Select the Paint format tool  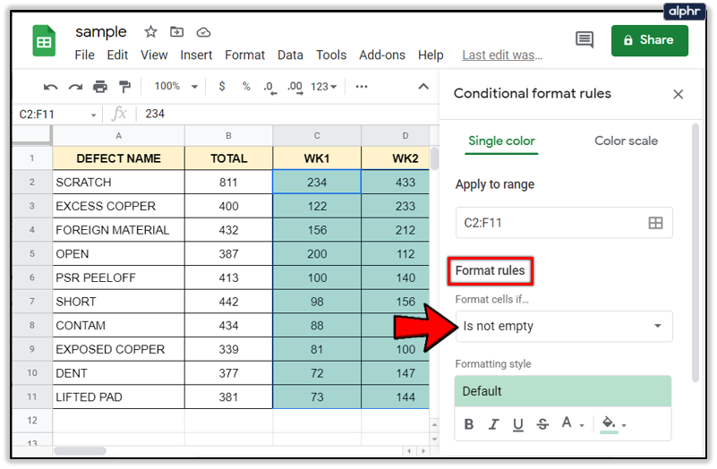click(124, 87)
